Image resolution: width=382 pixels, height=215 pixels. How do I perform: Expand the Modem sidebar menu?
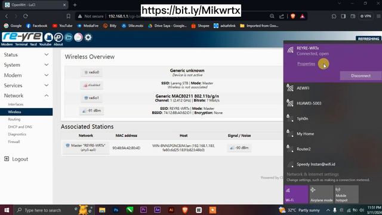click(26, 75)
